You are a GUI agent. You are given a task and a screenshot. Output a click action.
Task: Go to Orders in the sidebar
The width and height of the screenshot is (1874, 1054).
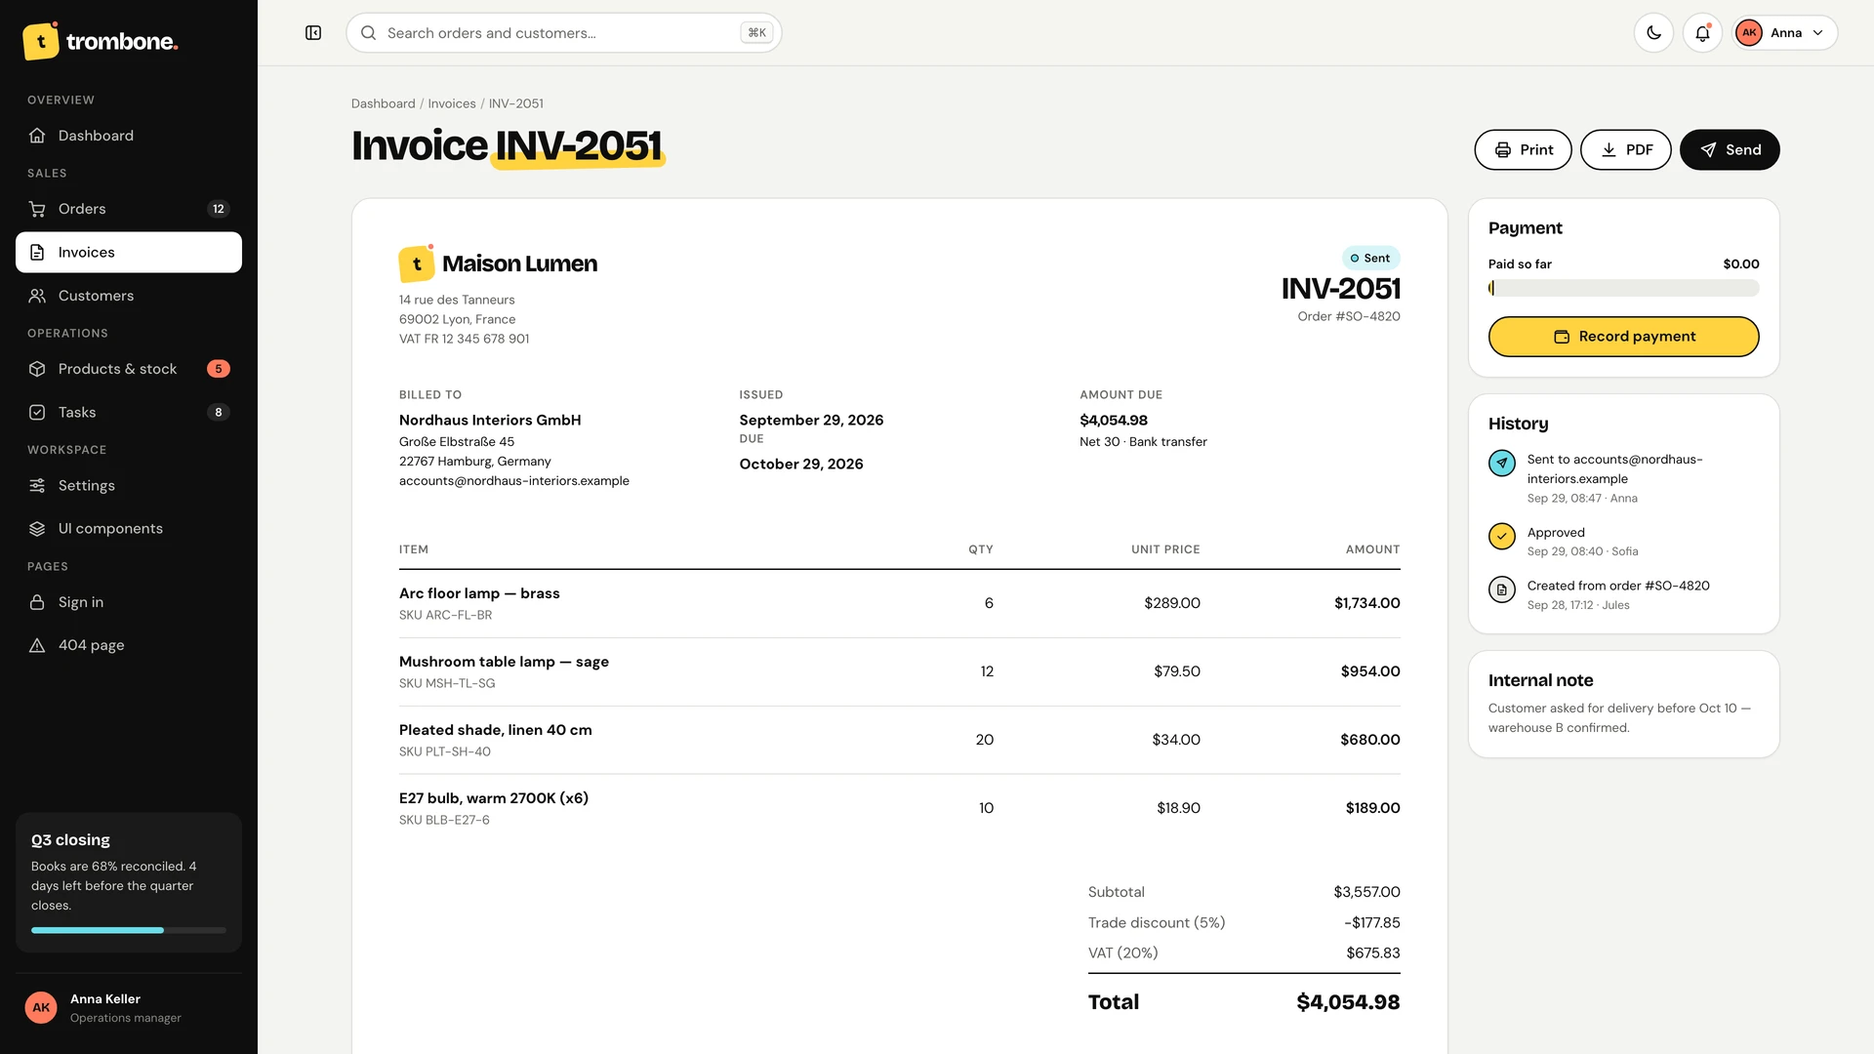point(129,209)
